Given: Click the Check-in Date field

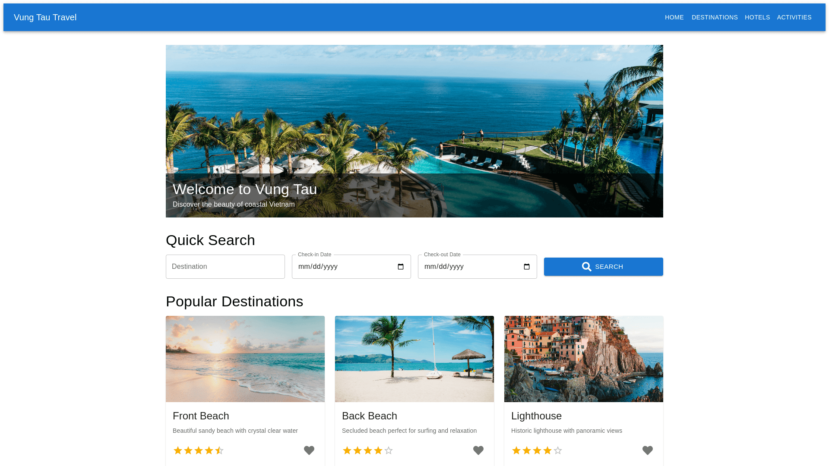Looking at the screenshot, I should tap(351, 267).
